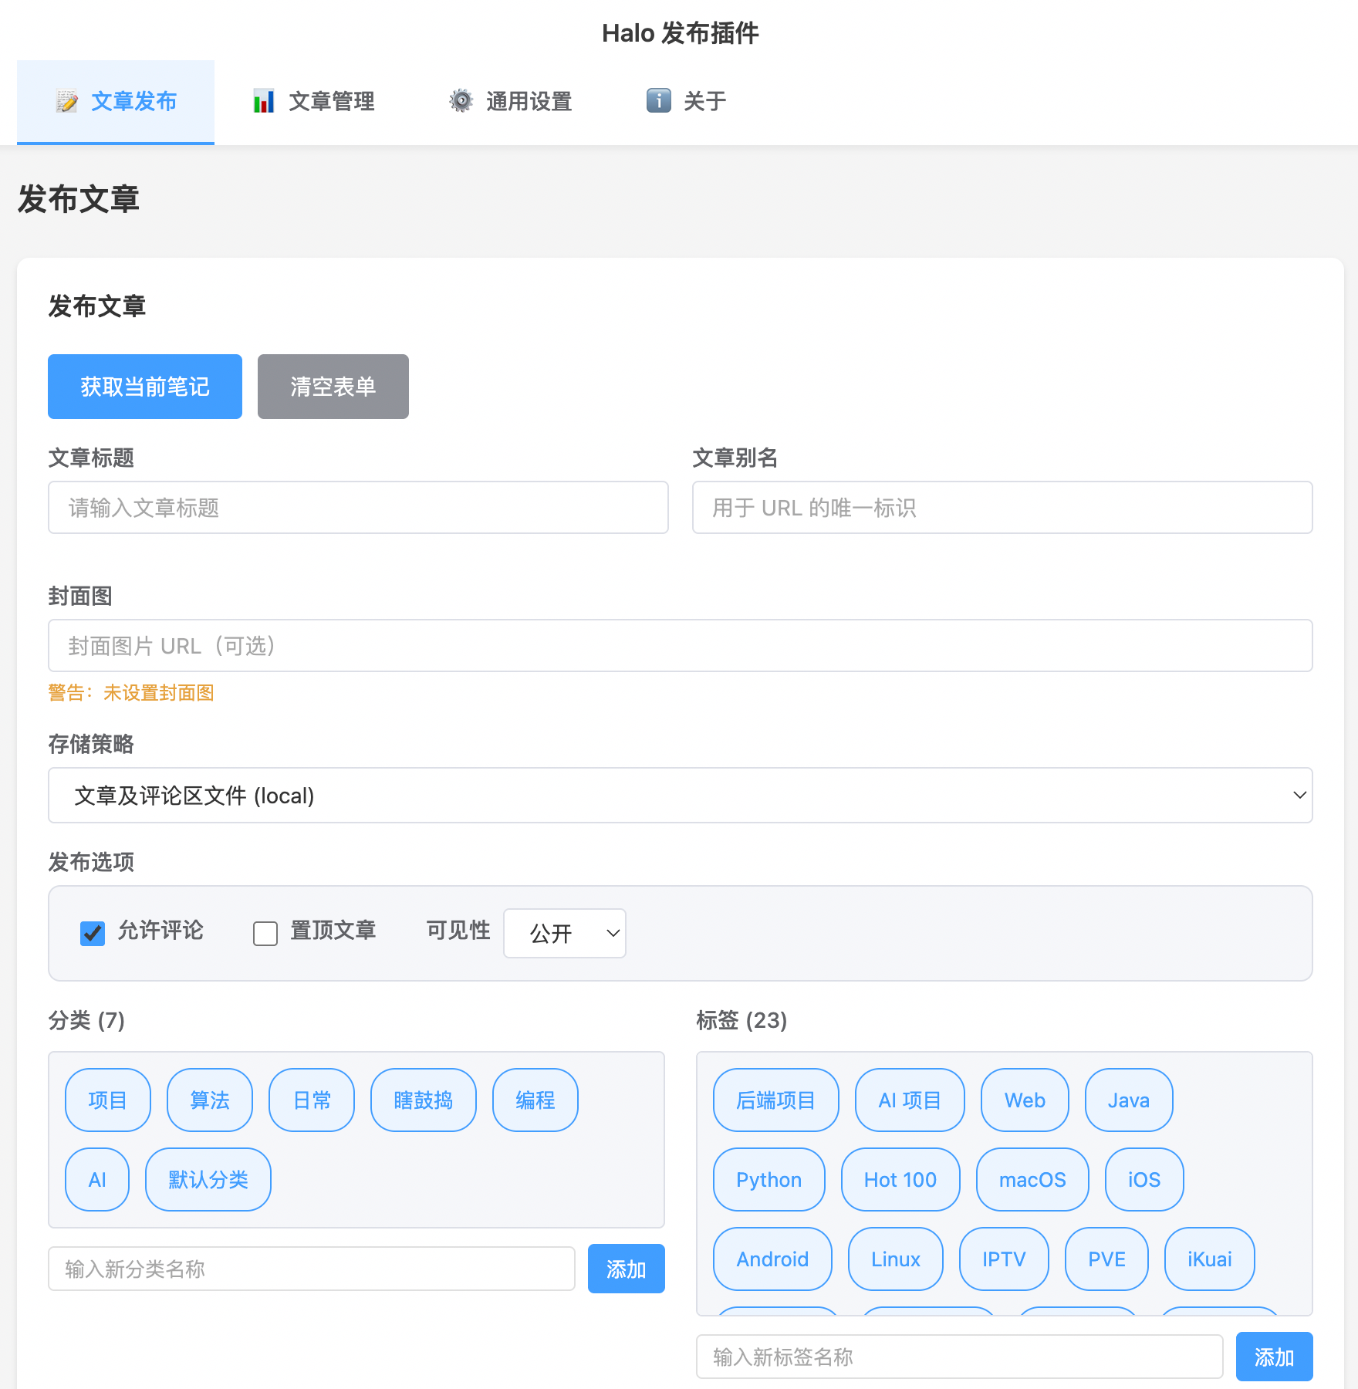Focus the 文章标题 input field
The width and height of the screenshot is (1358, 1389).
coord(358,508)
